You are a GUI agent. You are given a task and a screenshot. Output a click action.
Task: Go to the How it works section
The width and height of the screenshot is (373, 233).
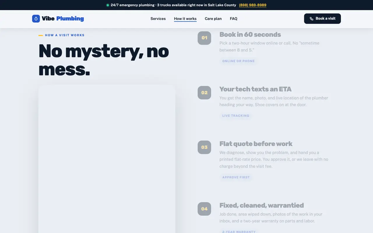pos(185,19)
